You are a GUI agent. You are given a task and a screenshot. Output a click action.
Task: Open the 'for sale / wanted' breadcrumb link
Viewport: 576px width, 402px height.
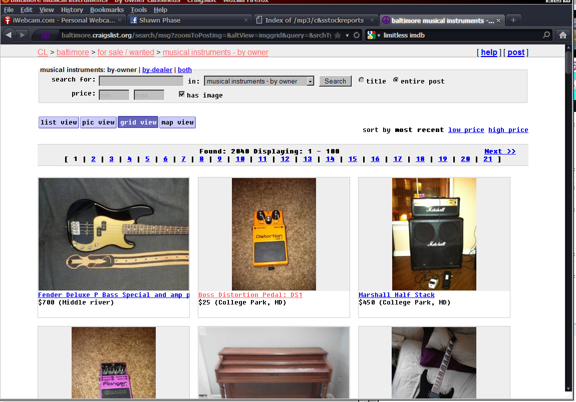[x=126, y=52]
